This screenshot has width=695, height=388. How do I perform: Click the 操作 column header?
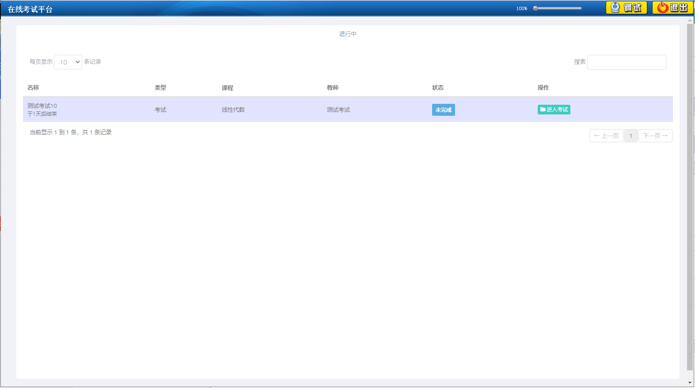click(543, 87)
